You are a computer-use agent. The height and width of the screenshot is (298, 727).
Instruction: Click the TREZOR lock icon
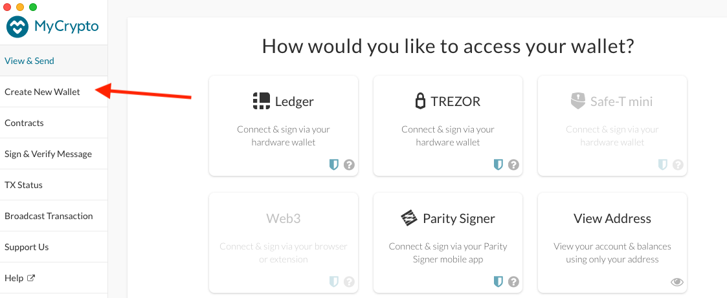click(x=419, y=101)
